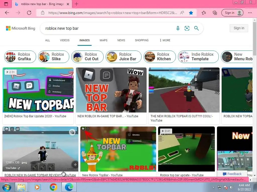The height and width of the screenshot is (192, 257).
Task: Open Google Chrome from taskbar
Action: click(x=53, y=187)
